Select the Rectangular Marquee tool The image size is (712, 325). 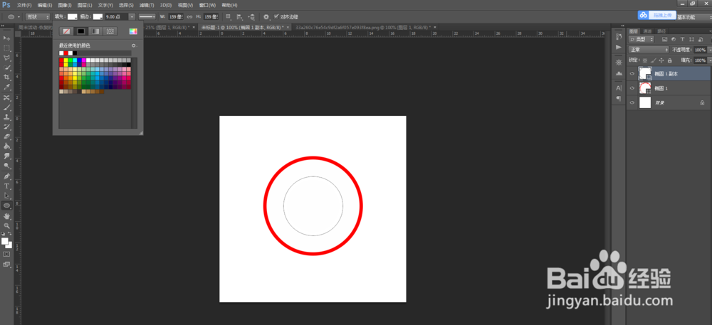tap(7, 48)
